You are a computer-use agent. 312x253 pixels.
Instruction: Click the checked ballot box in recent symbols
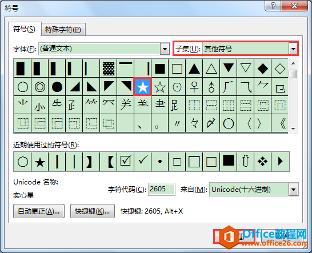pos(126,161)
